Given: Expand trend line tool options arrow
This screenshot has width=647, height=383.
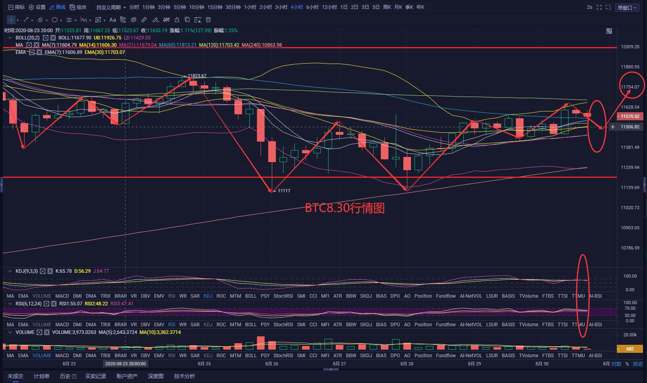Looking at the screenshot, I should (x=32, y=20).
